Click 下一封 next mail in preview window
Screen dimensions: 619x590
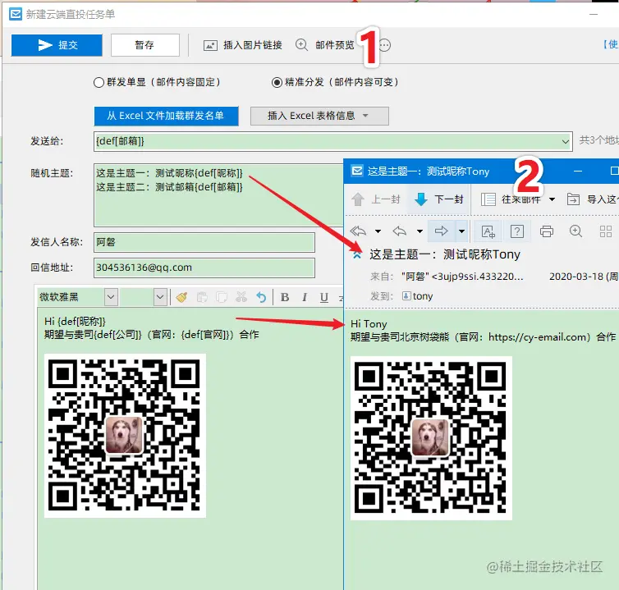[x=439, y=199]
